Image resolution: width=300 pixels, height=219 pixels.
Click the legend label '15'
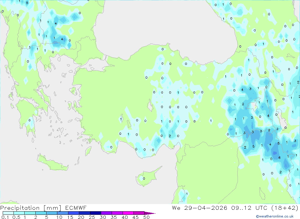pos(70,217)
